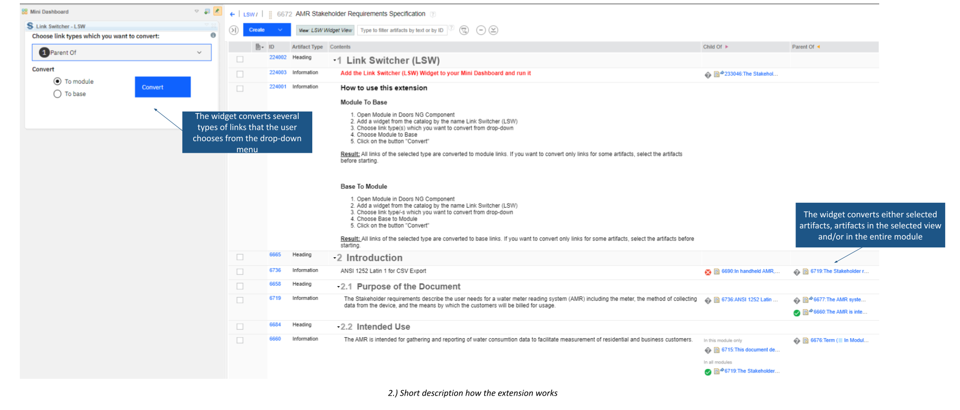Viewport: 960px width, 410px height.
Task: Select checkbox for row 224003
Action: [x=240, y=74]
